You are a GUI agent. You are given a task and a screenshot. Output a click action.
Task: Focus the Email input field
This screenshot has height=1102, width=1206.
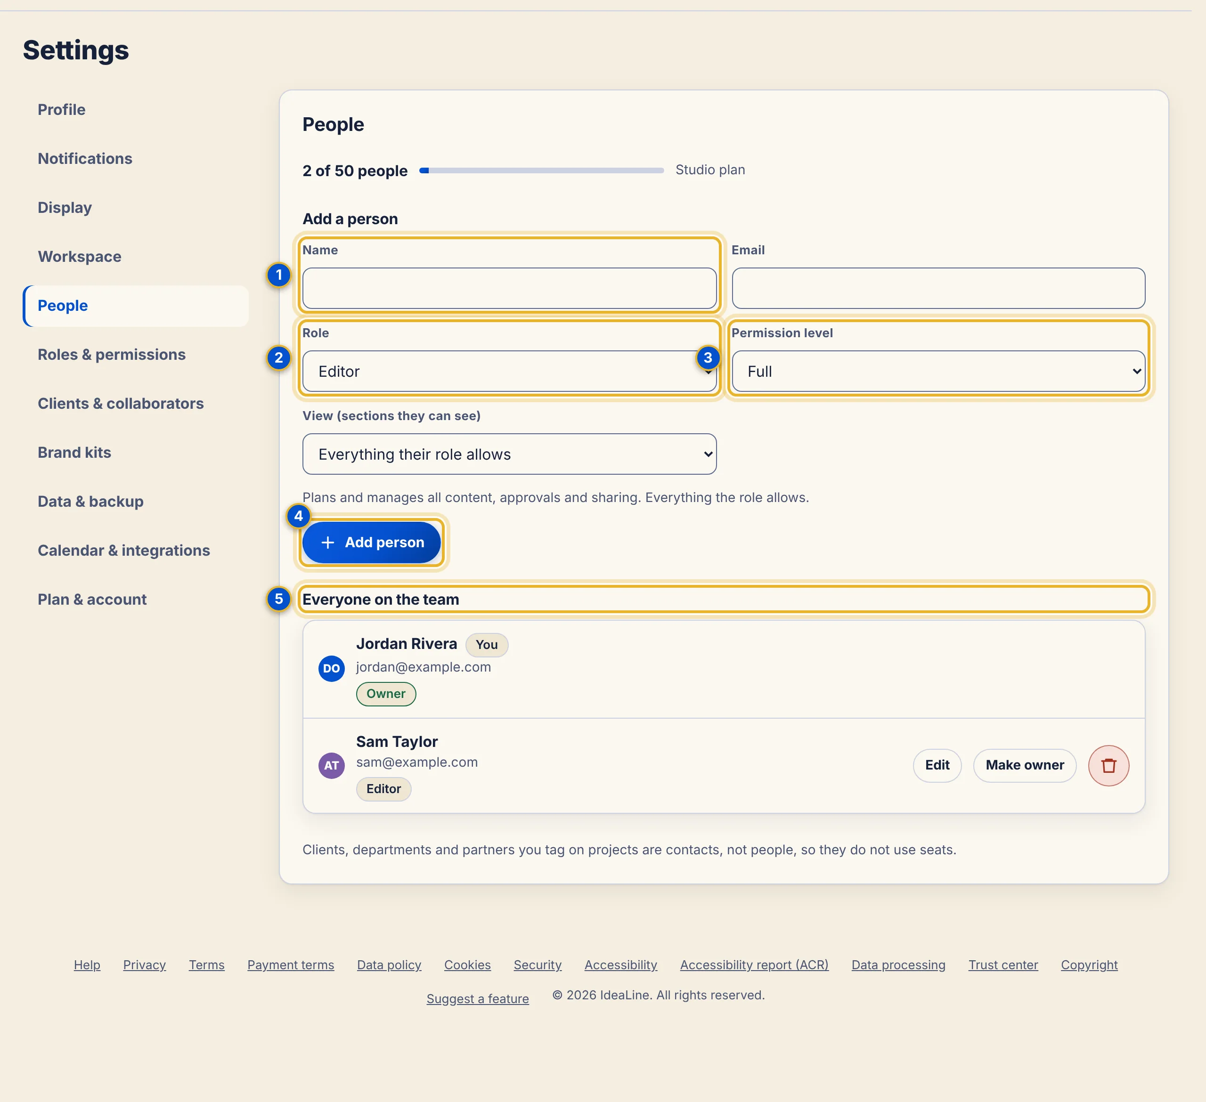point(938,288)
